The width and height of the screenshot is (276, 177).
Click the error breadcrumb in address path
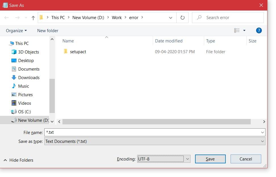point(134,18)
